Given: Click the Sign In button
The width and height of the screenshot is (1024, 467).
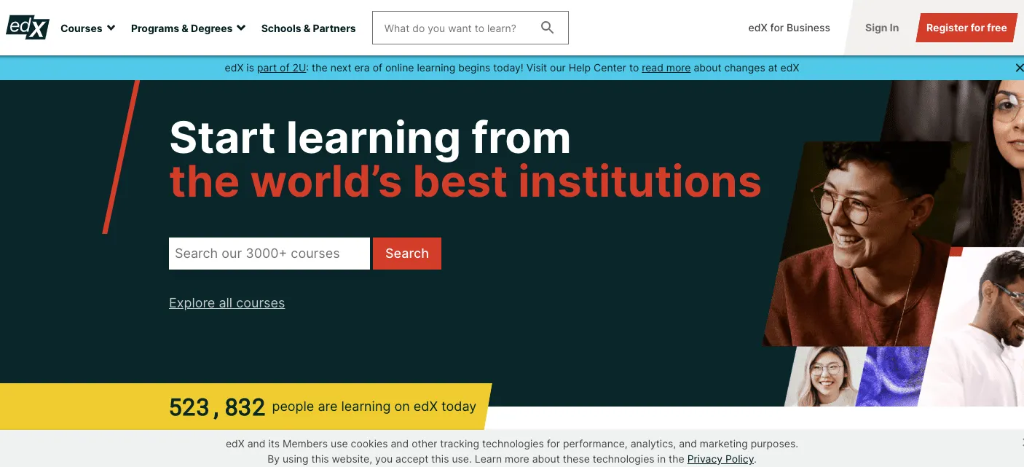Looking at the screenshot, I should click(x=881, y=28).
